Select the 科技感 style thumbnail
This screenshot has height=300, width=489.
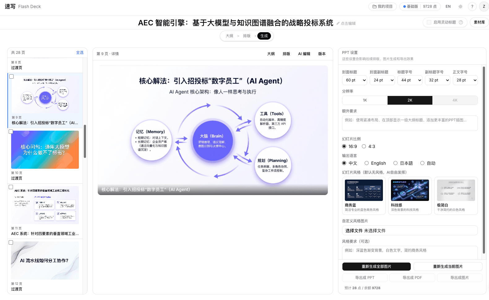click(410, 190)
